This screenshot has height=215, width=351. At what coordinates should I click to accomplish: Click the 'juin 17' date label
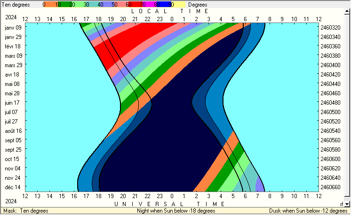click(12, 103)
